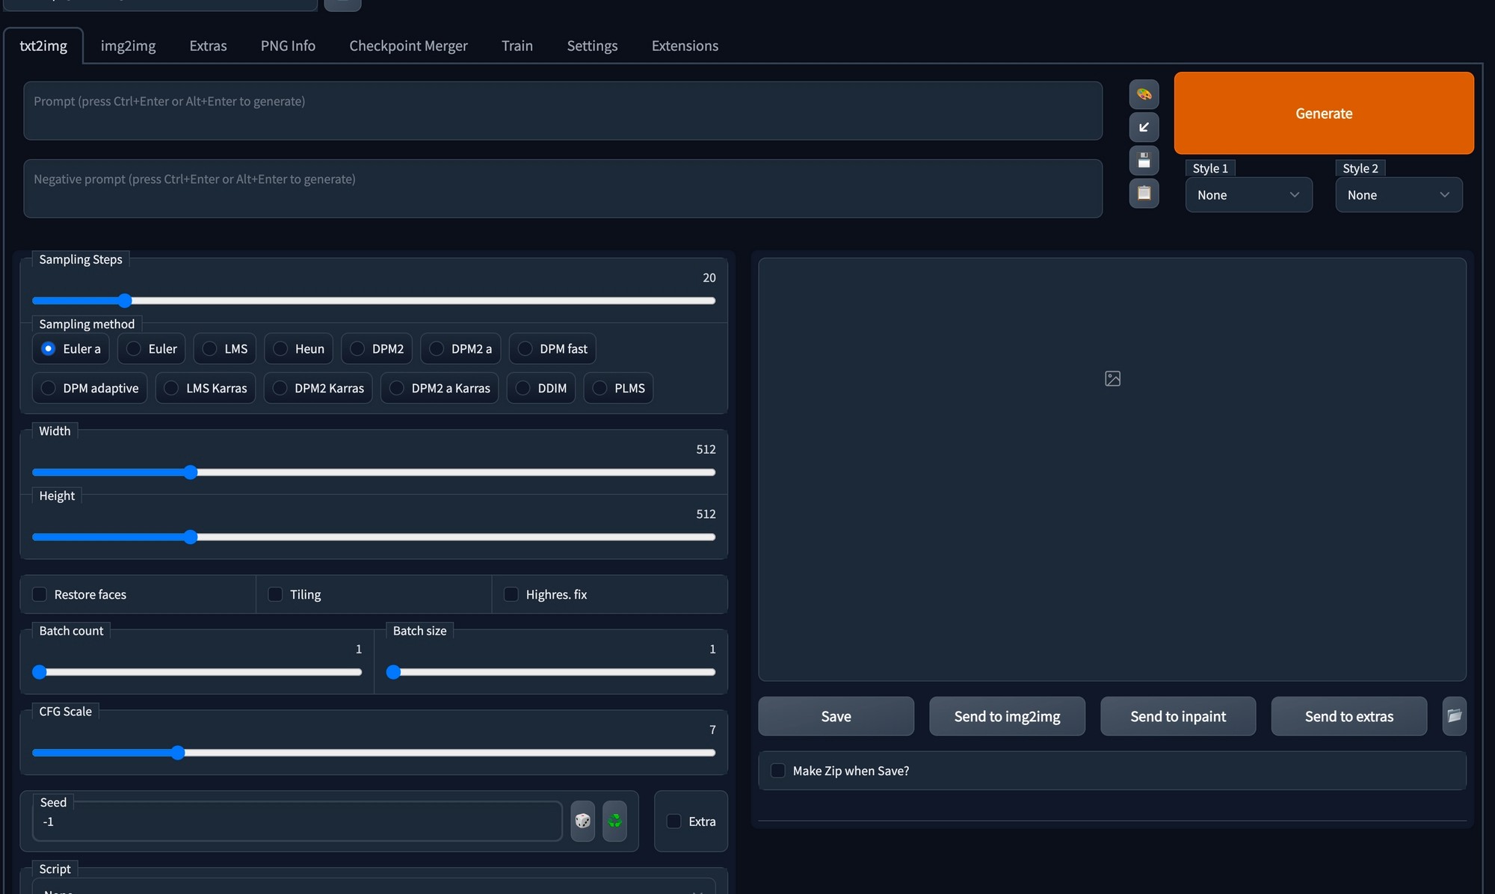Open the Extensions tab
Image resolution: width=1495 pixels, height=894 pixels.
[685, 46]
